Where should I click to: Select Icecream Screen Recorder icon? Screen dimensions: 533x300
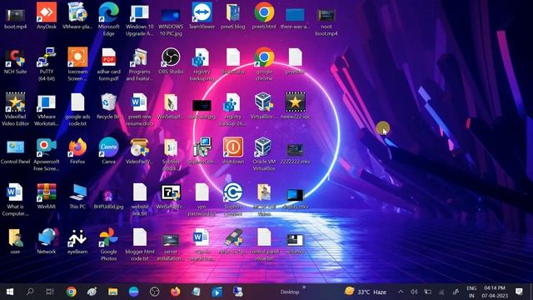(77, 64)
